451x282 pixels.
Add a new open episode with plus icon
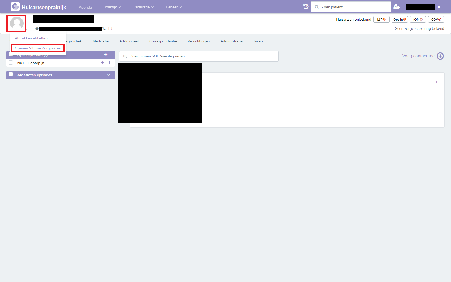click(106, 55)
